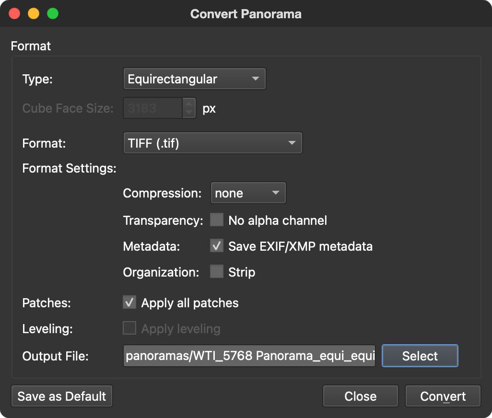Maximize the window with green button
This screenshot has height=418, width=492.
point(53,14)
